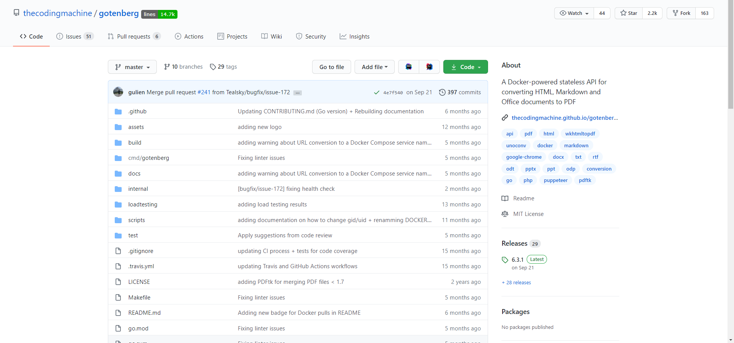This screenshot has height=343, width=734.
Task: Open the Add file dropdown
Action: tap(374, 67)
